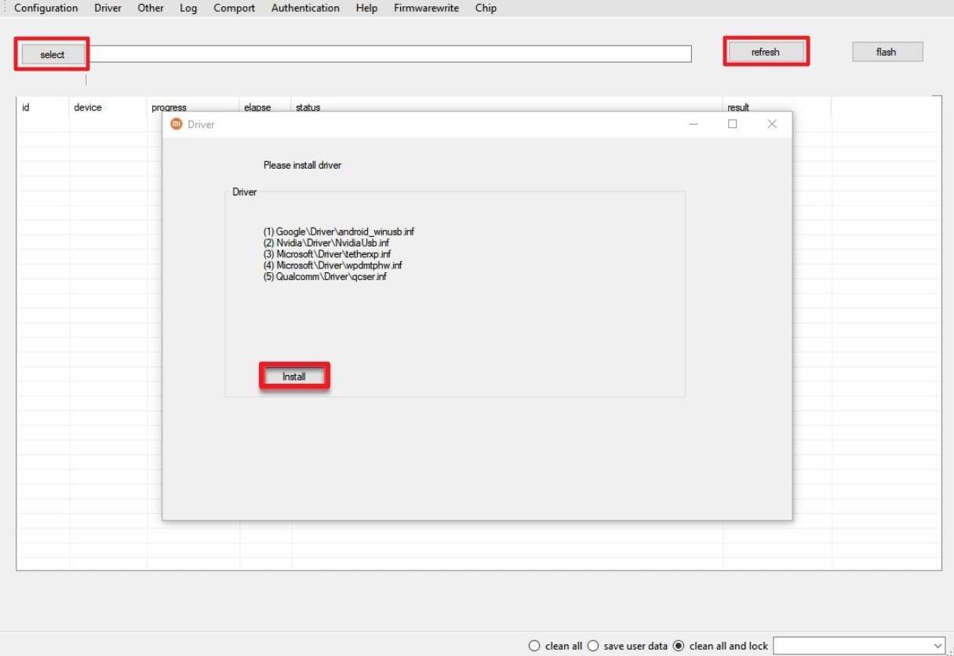Open the Driver menu
Image resolution: width=954 pixels, height=656 pixels.
pos(107,8)
